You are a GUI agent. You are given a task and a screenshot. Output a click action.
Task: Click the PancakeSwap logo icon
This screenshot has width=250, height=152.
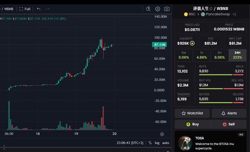point(203,14)
